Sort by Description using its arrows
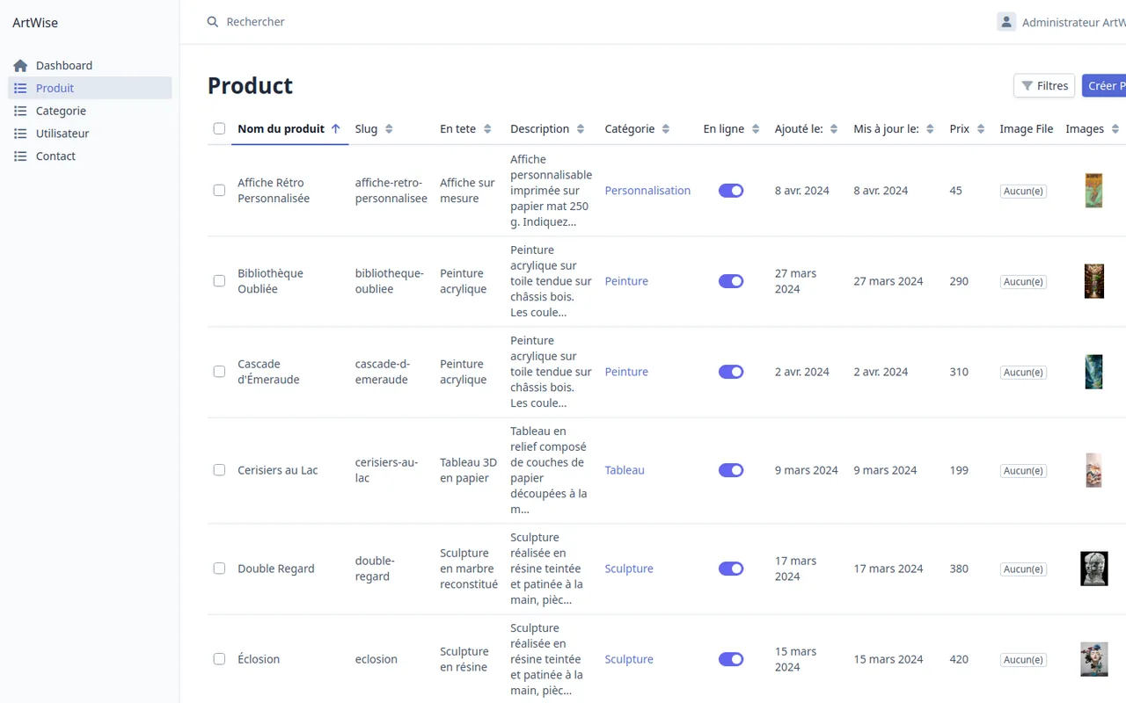1126x703 pixels. (x=581, y=129)
